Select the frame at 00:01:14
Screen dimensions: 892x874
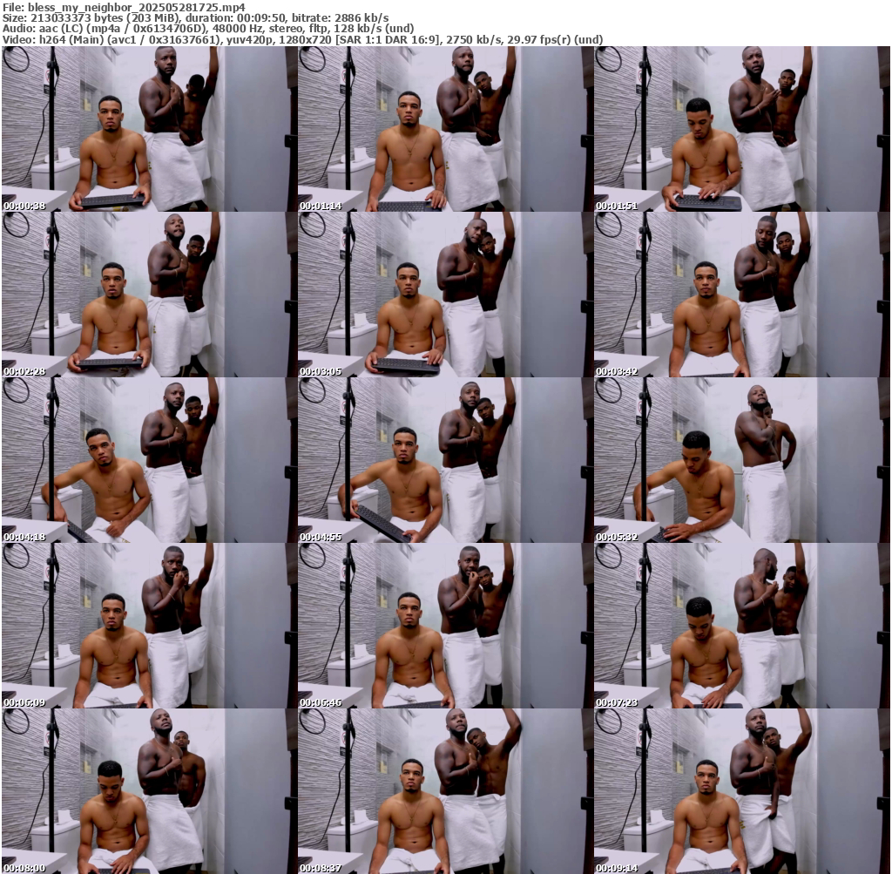click(445, 129)
